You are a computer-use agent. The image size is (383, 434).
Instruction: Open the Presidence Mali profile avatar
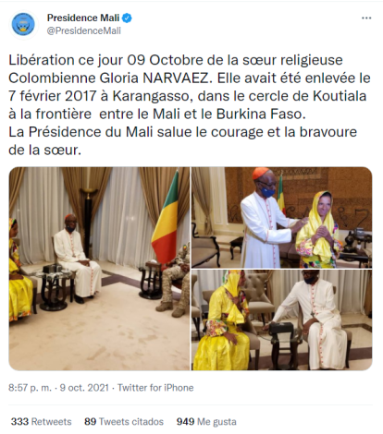point(23,24)
